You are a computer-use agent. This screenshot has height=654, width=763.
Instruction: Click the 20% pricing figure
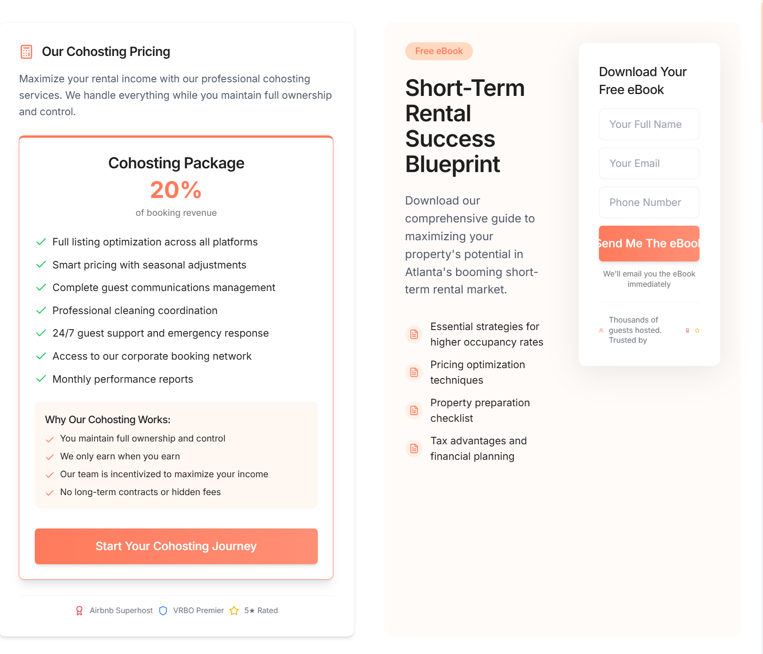point(176,190)
